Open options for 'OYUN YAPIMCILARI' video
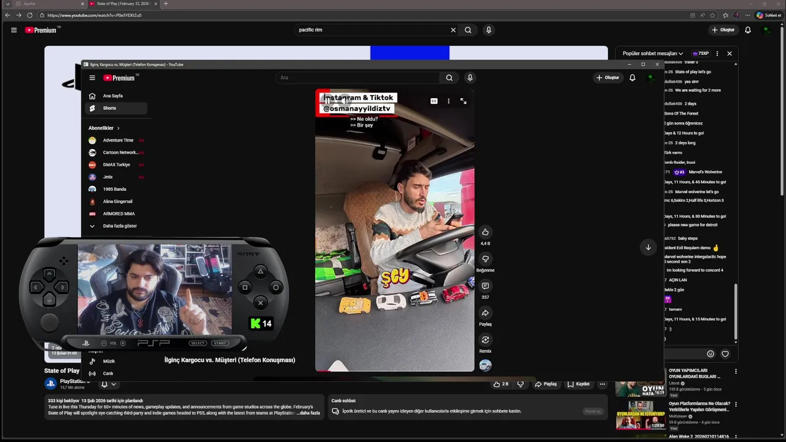Screen dimensions: 786x442 coord(736,371)
